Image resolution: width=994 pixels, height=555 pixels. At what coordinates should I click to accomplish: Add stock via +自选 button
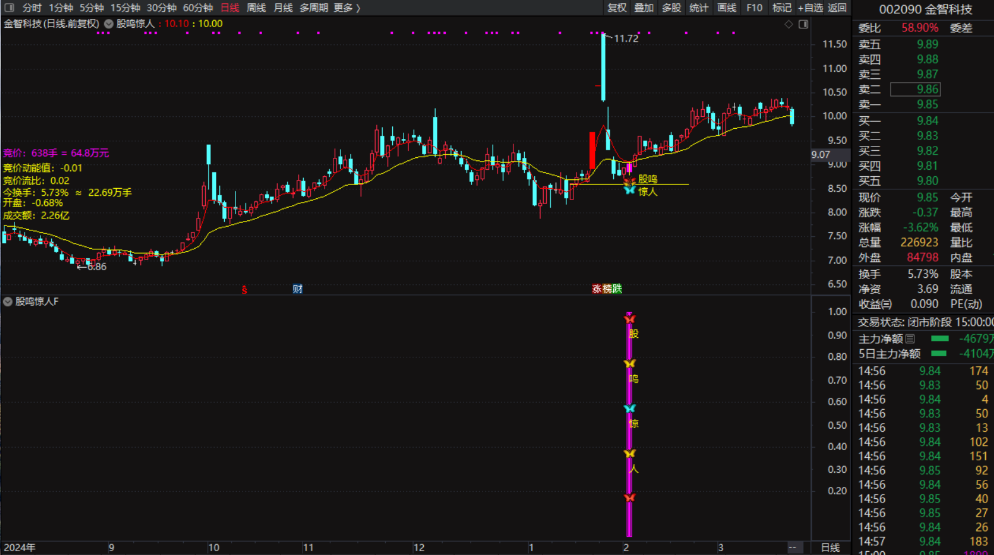point(810,8)
